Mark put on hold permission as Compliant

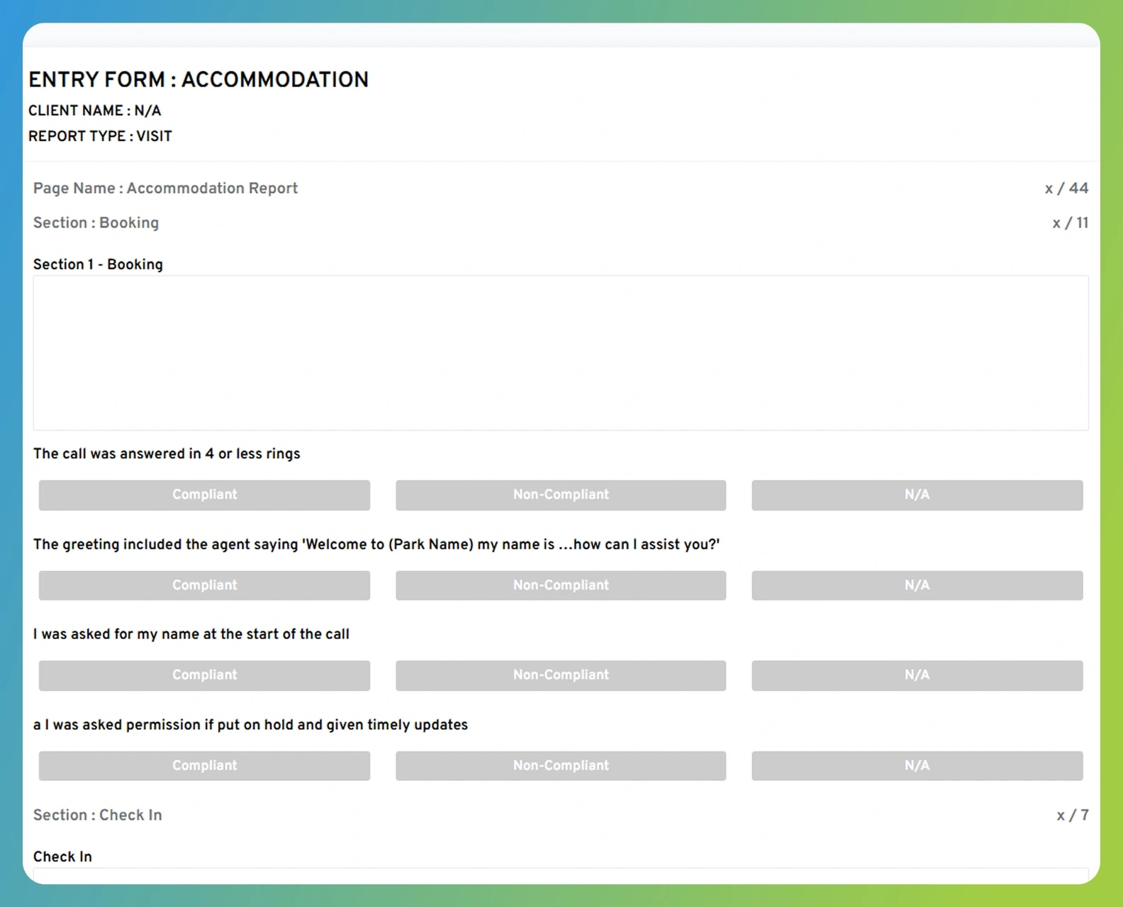[204, 766]
